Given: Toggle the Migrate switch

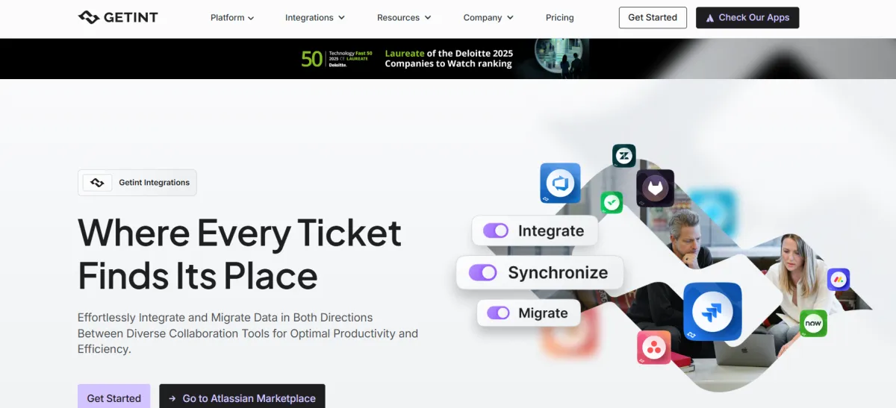Looking at the screenshot, I should (x=498, y=313).
